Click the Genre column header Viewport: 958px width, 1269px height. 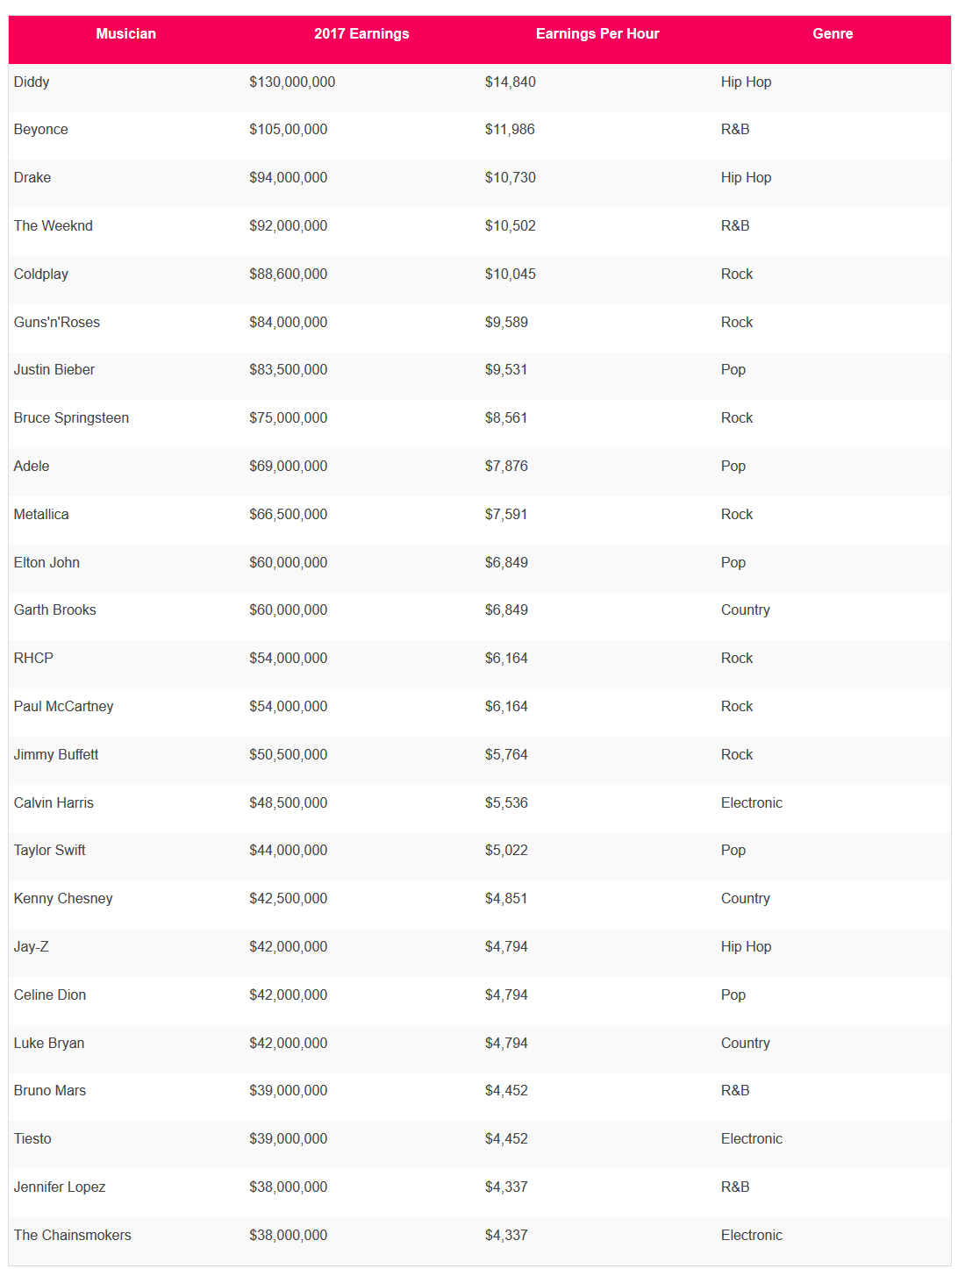coord(833,34)
